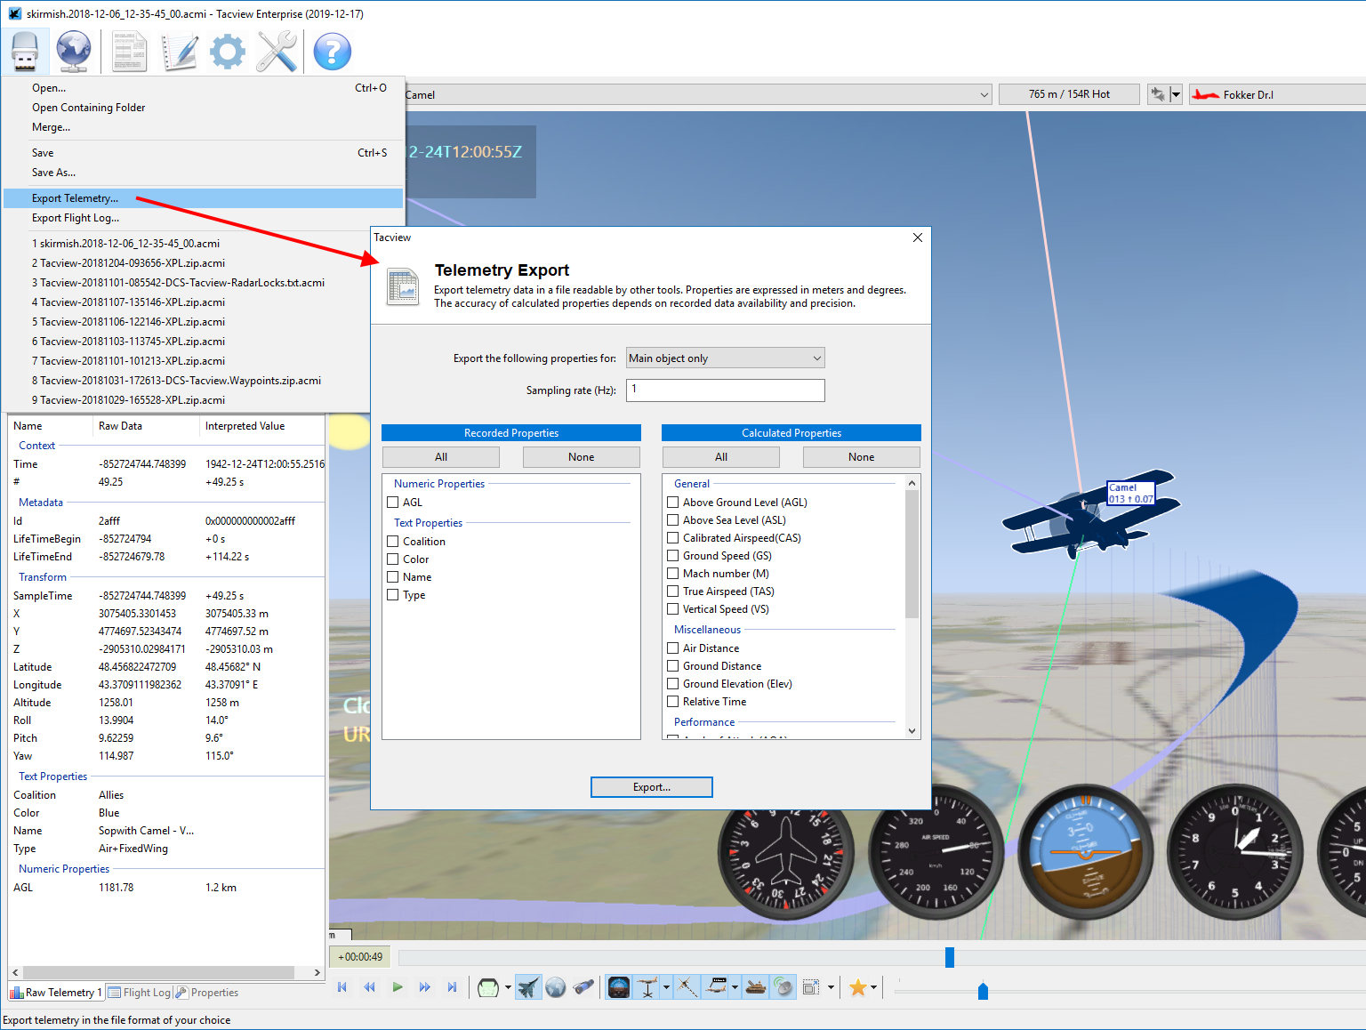
Task: Toggle the aircraft trail line icon
Action: pyautogui.click(x=687, y=987)
